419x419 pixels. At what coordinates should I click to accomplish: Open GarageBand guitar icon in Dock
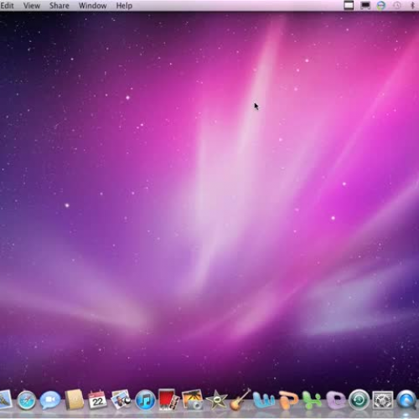click(241, 400)
